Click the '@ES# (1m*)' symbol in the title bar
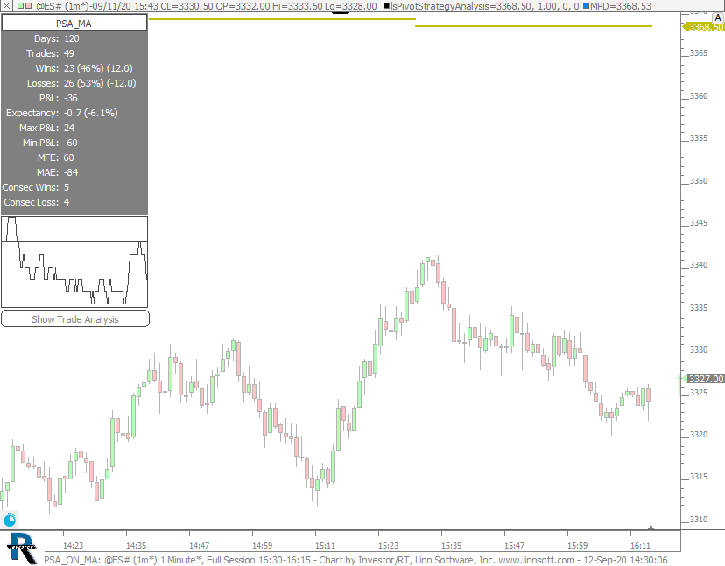Screen dimensions: 725x566 pyautogui.click(x=61, y=6)
